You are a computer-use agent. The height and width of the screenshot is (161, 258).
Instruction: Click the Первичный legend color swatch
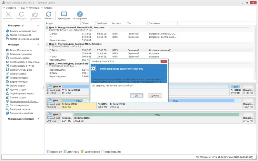click(48, 152)
